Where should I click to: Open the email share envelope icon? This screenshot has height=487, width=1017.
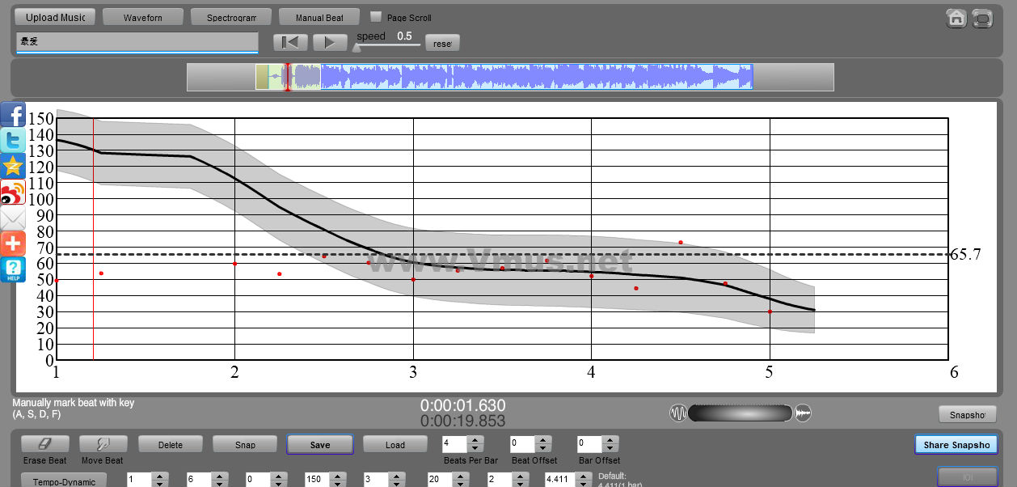[13, 218]
